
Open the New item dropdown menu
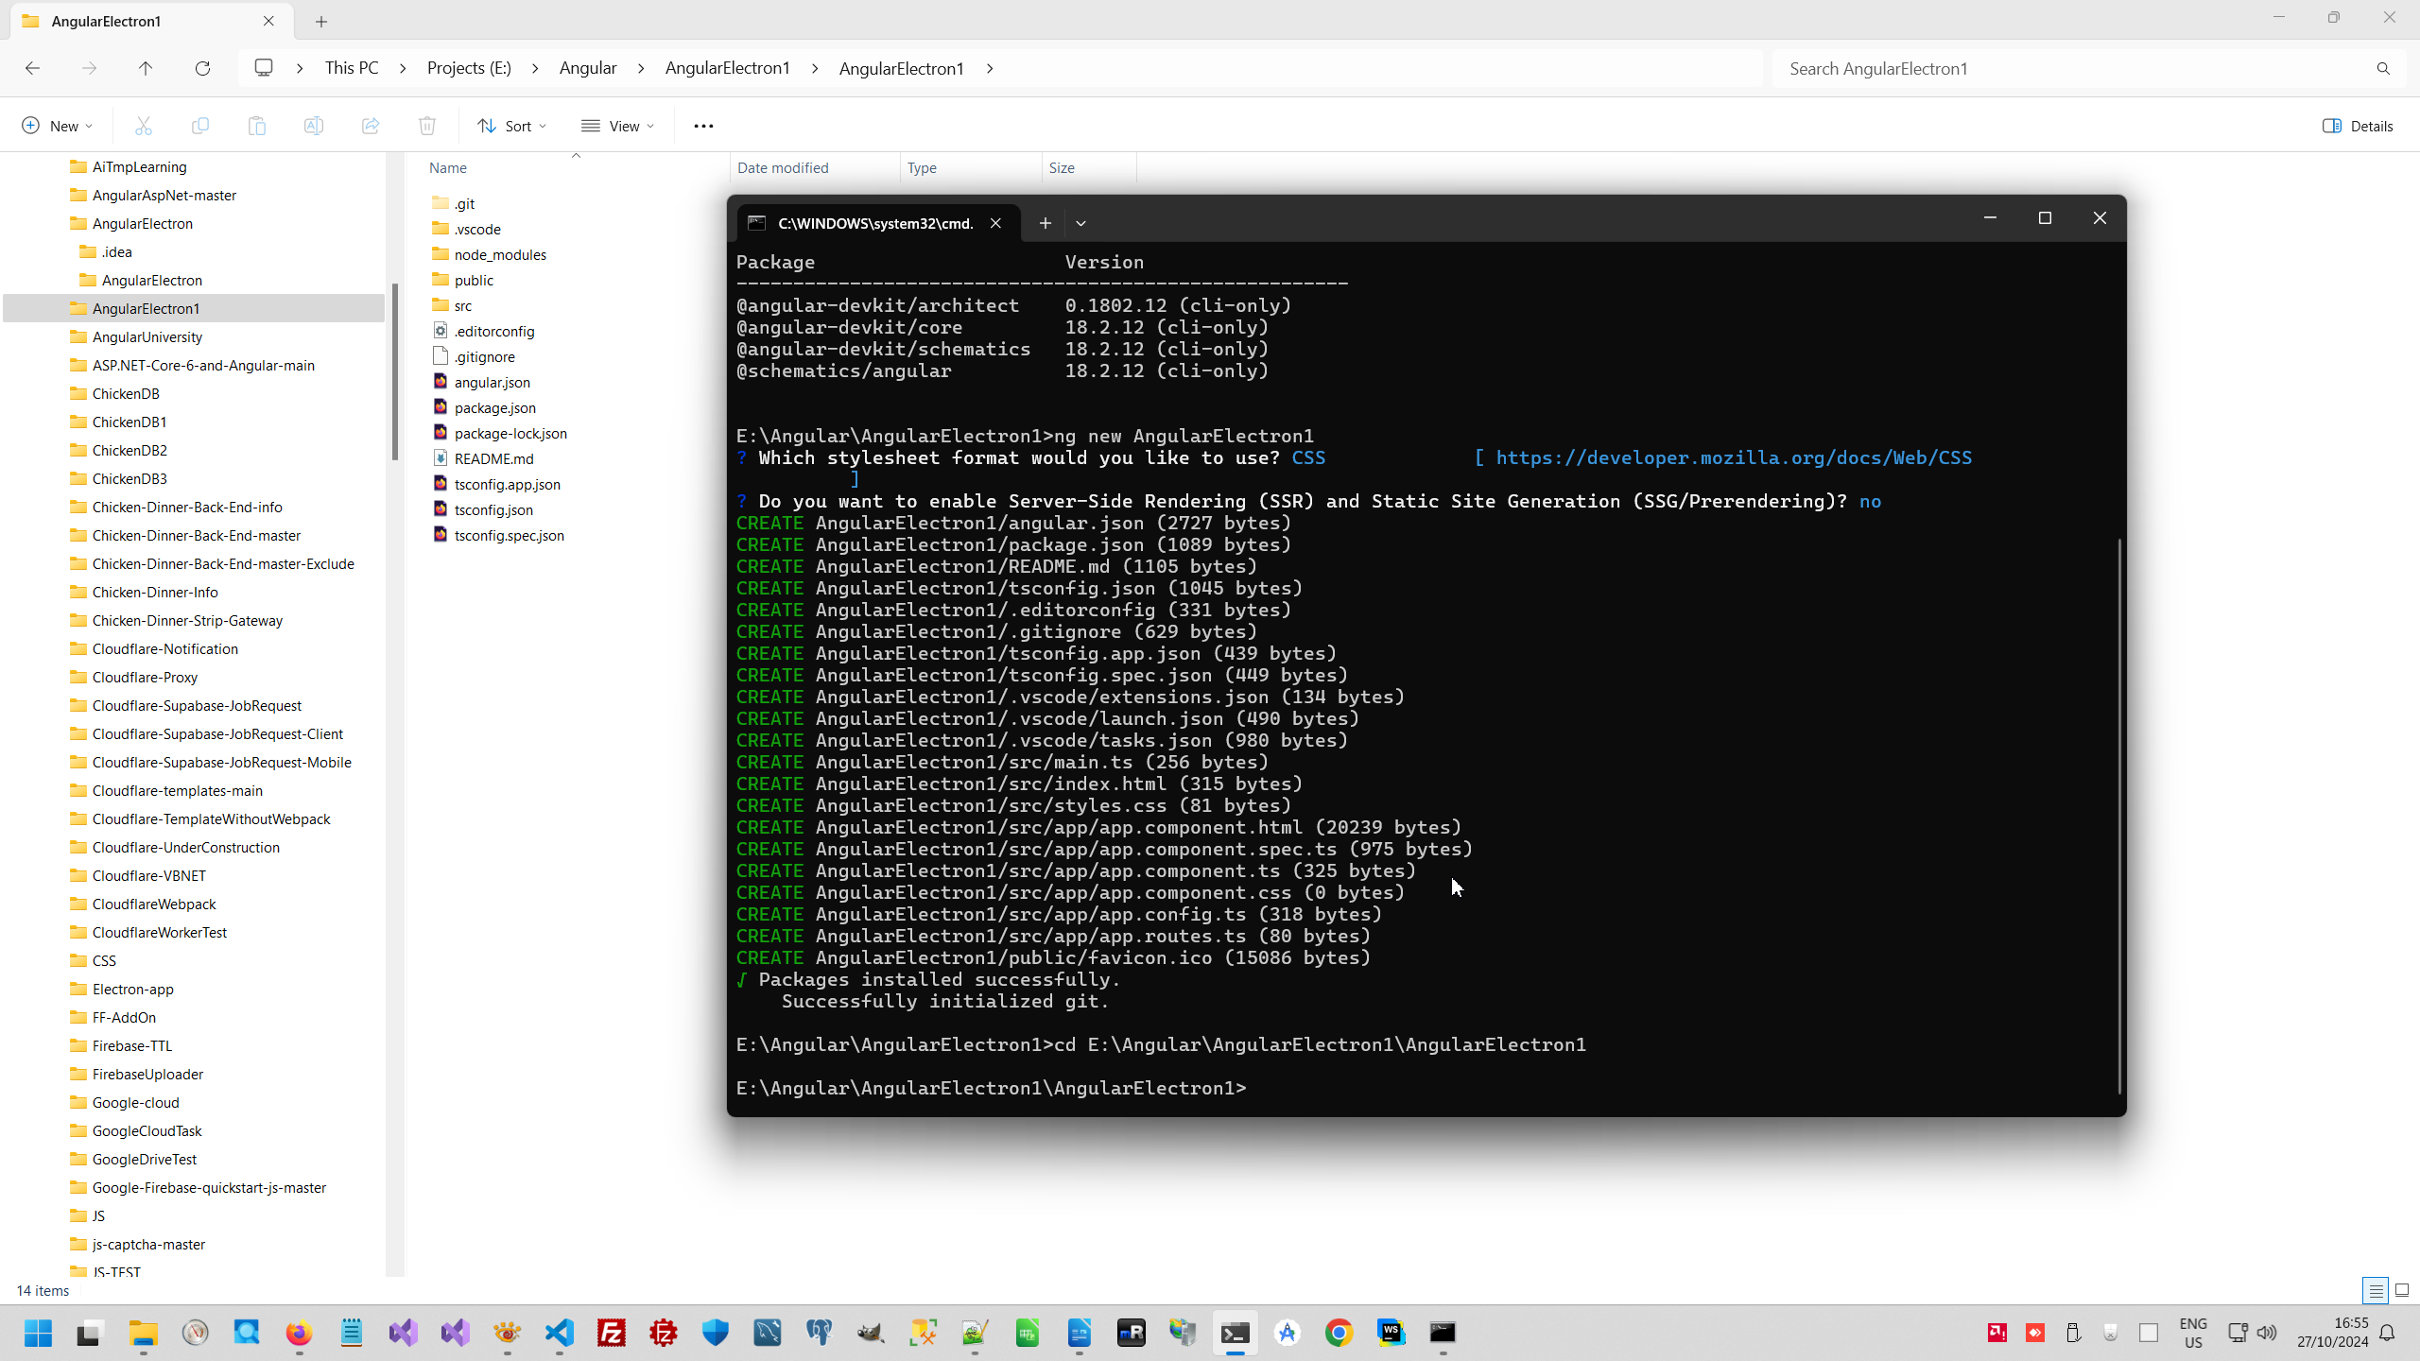[x=57, y=126]
